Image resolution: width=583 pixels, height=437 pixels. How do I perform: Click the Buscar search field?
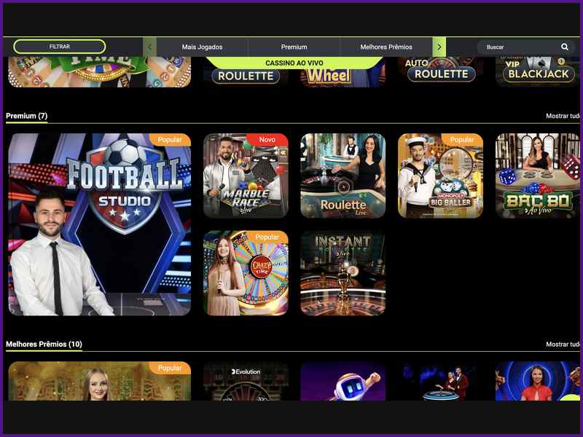[x=519, y=47]
